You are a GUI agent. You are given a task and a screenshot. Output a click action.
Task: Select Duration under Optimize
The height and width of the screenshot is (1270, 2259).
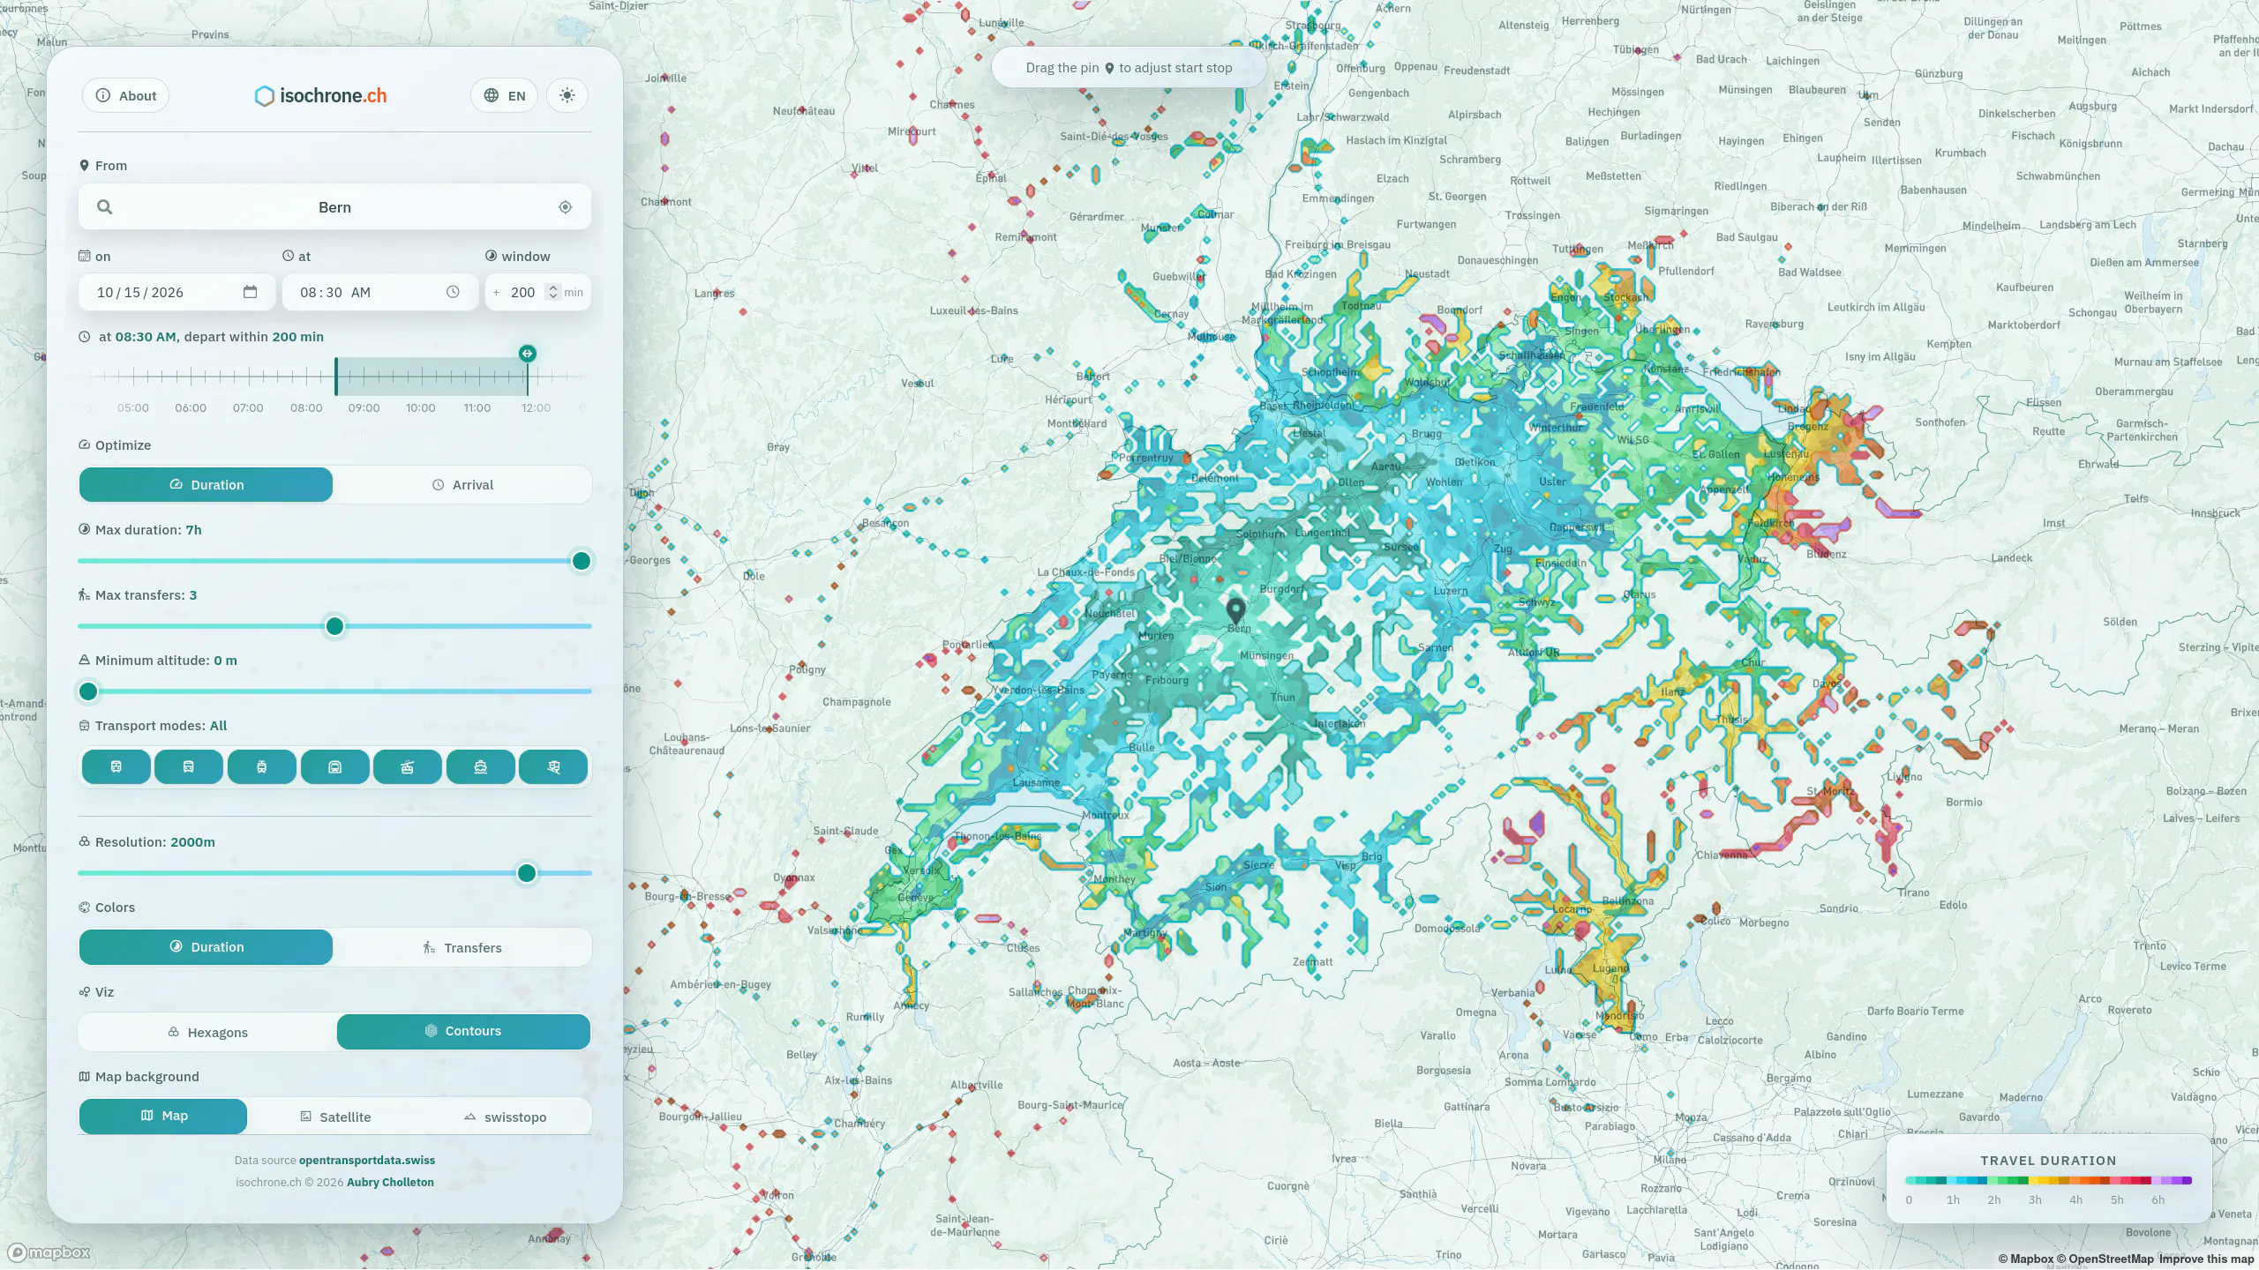tap(206, 485)
